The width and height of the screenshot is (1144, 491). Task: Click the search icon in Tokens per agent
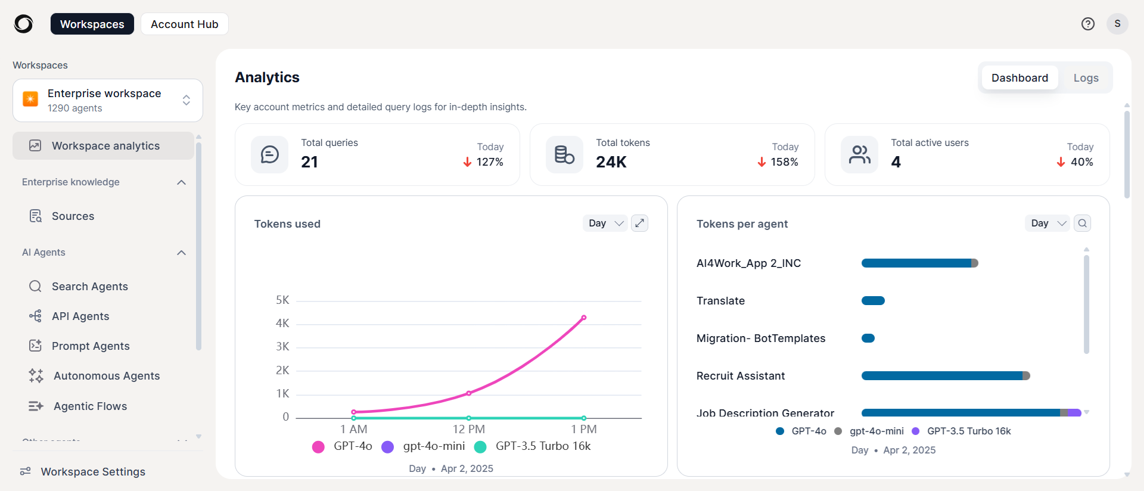1083,223
